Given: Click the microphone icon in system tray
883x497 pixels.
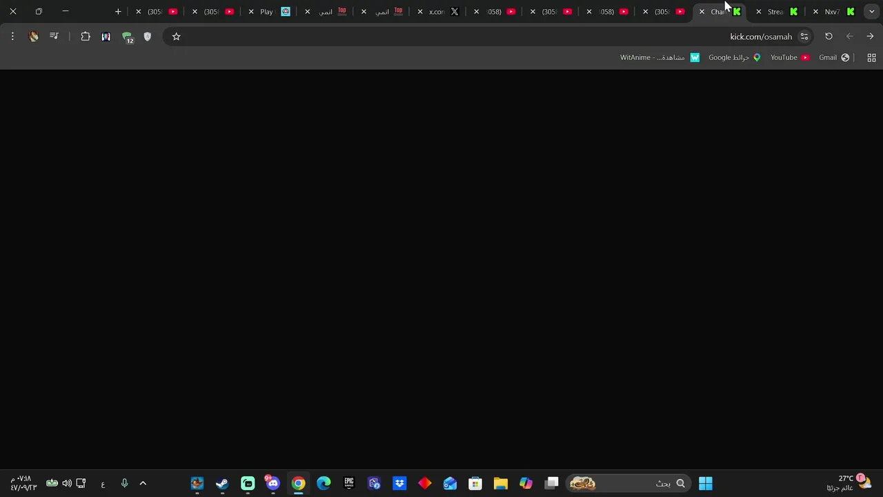Looking at the screenshot, I should click(x=124, y=483).
